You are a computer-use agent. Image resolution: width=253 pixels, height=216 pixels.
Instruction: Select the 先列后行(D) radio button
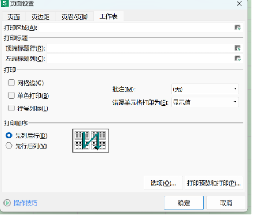pos(9,136)
